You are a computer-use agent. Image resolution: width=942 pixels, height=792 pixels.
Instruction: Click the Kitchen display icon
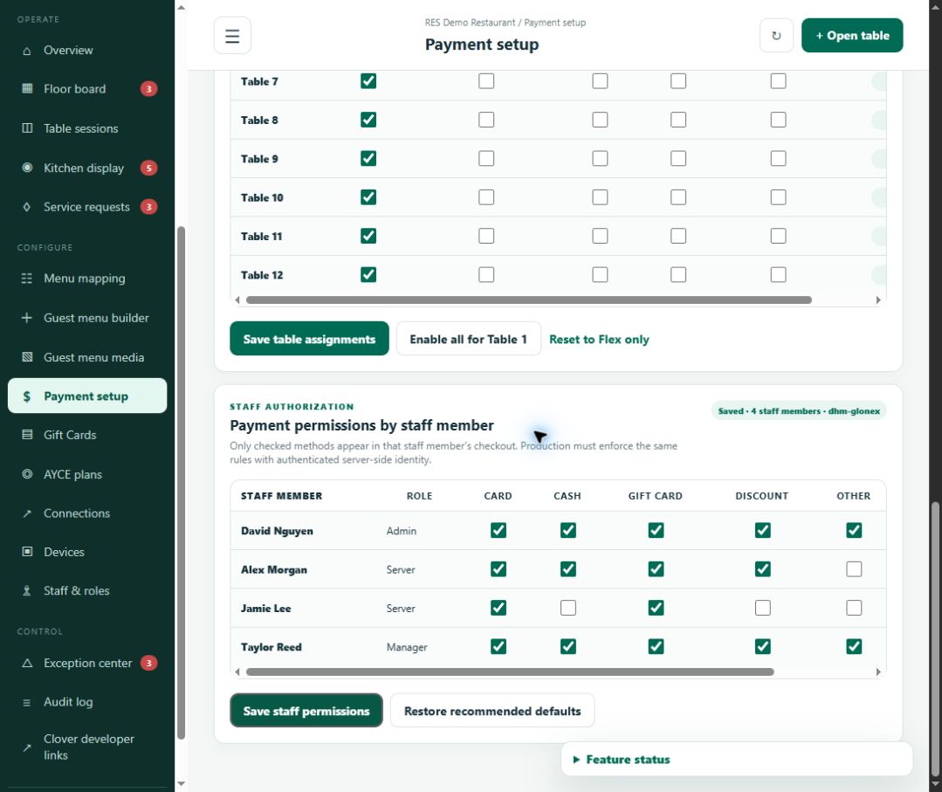pos(27,168)
